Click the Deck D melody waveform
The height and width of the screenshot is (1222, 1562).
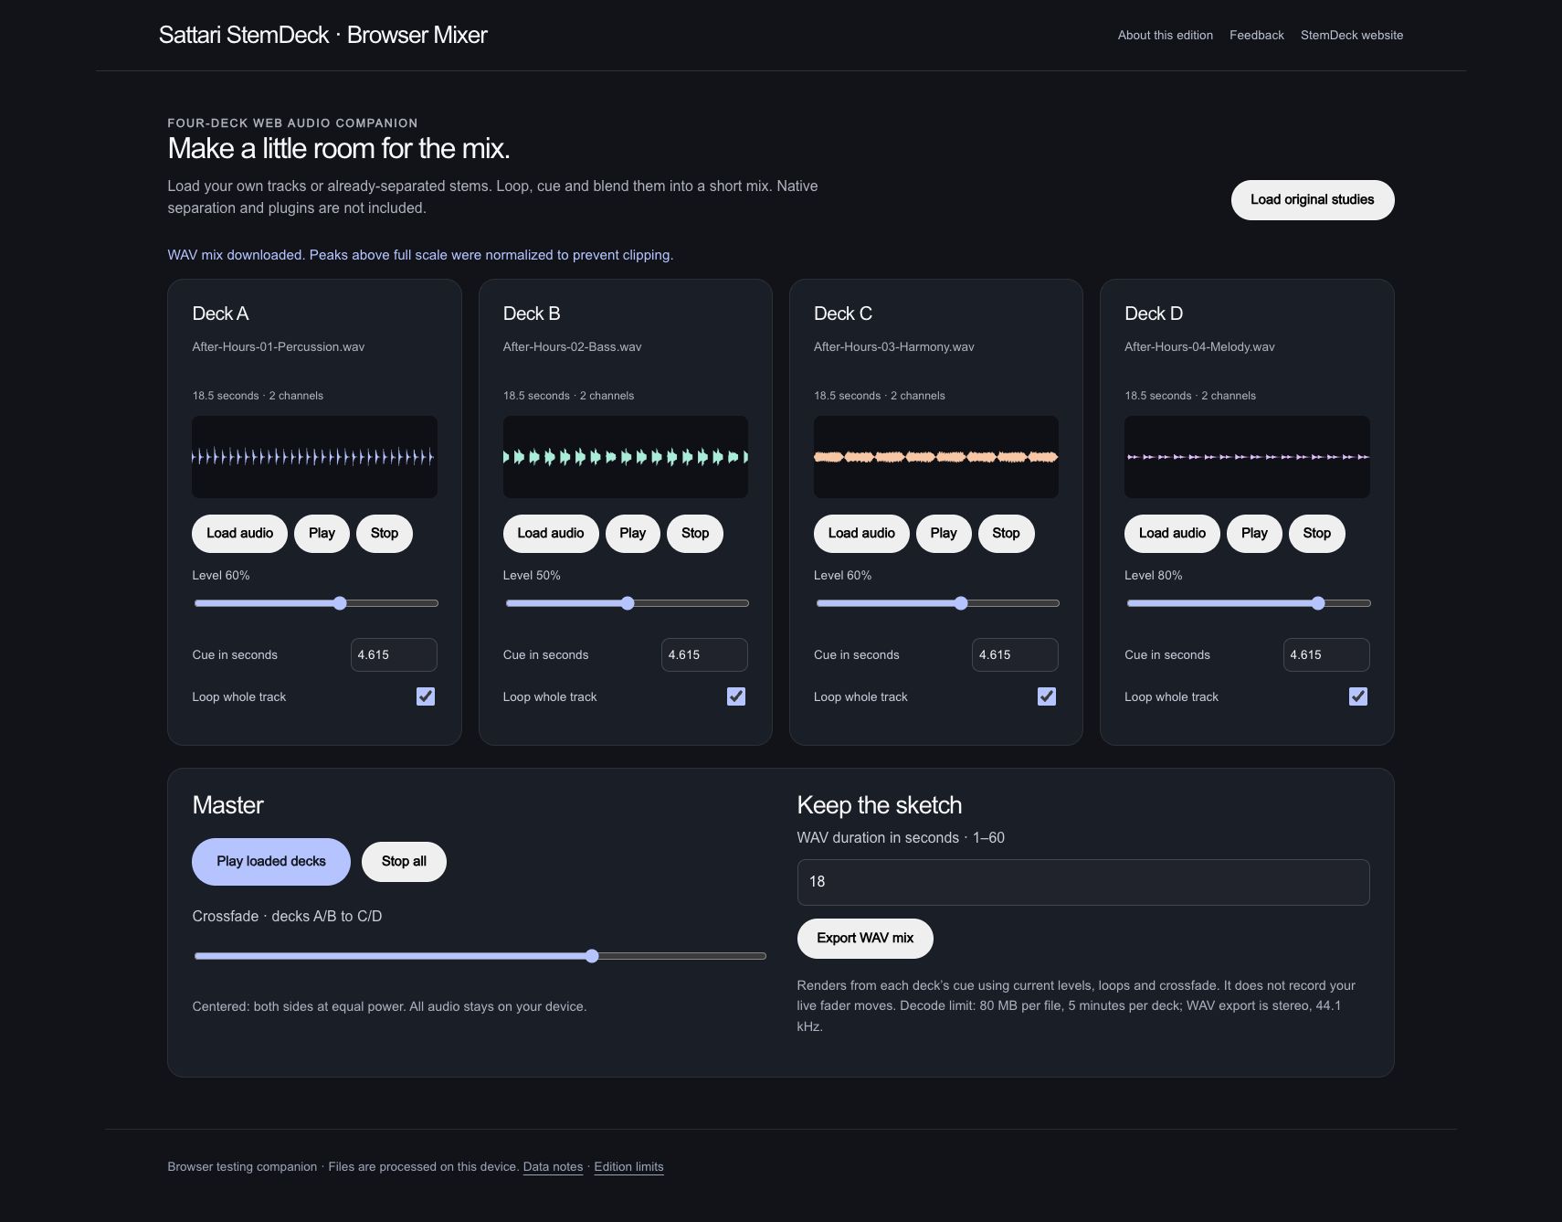(1247, 457)
